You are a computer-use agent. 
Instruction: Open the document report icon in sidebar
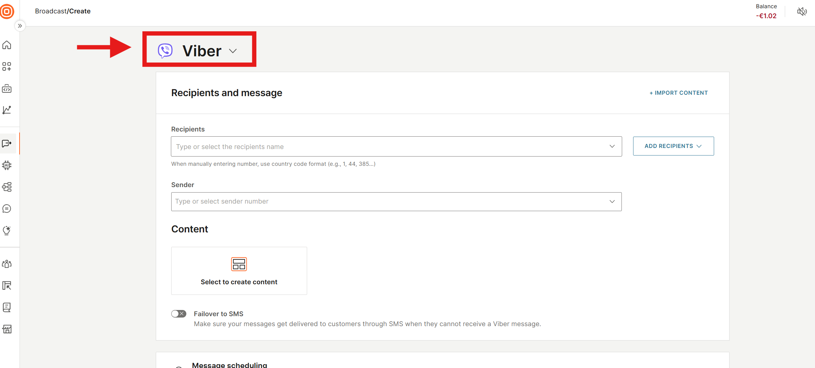coord(7,307)
